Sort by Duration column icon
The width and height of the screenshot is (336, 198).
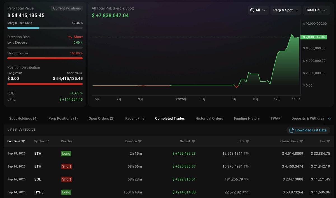click(x=140, y=142)
